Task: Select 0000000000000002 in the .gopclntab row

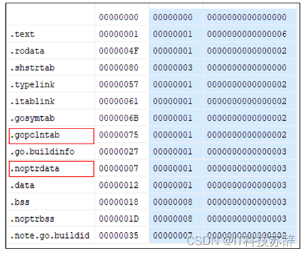Action: (x=247, y=135)
